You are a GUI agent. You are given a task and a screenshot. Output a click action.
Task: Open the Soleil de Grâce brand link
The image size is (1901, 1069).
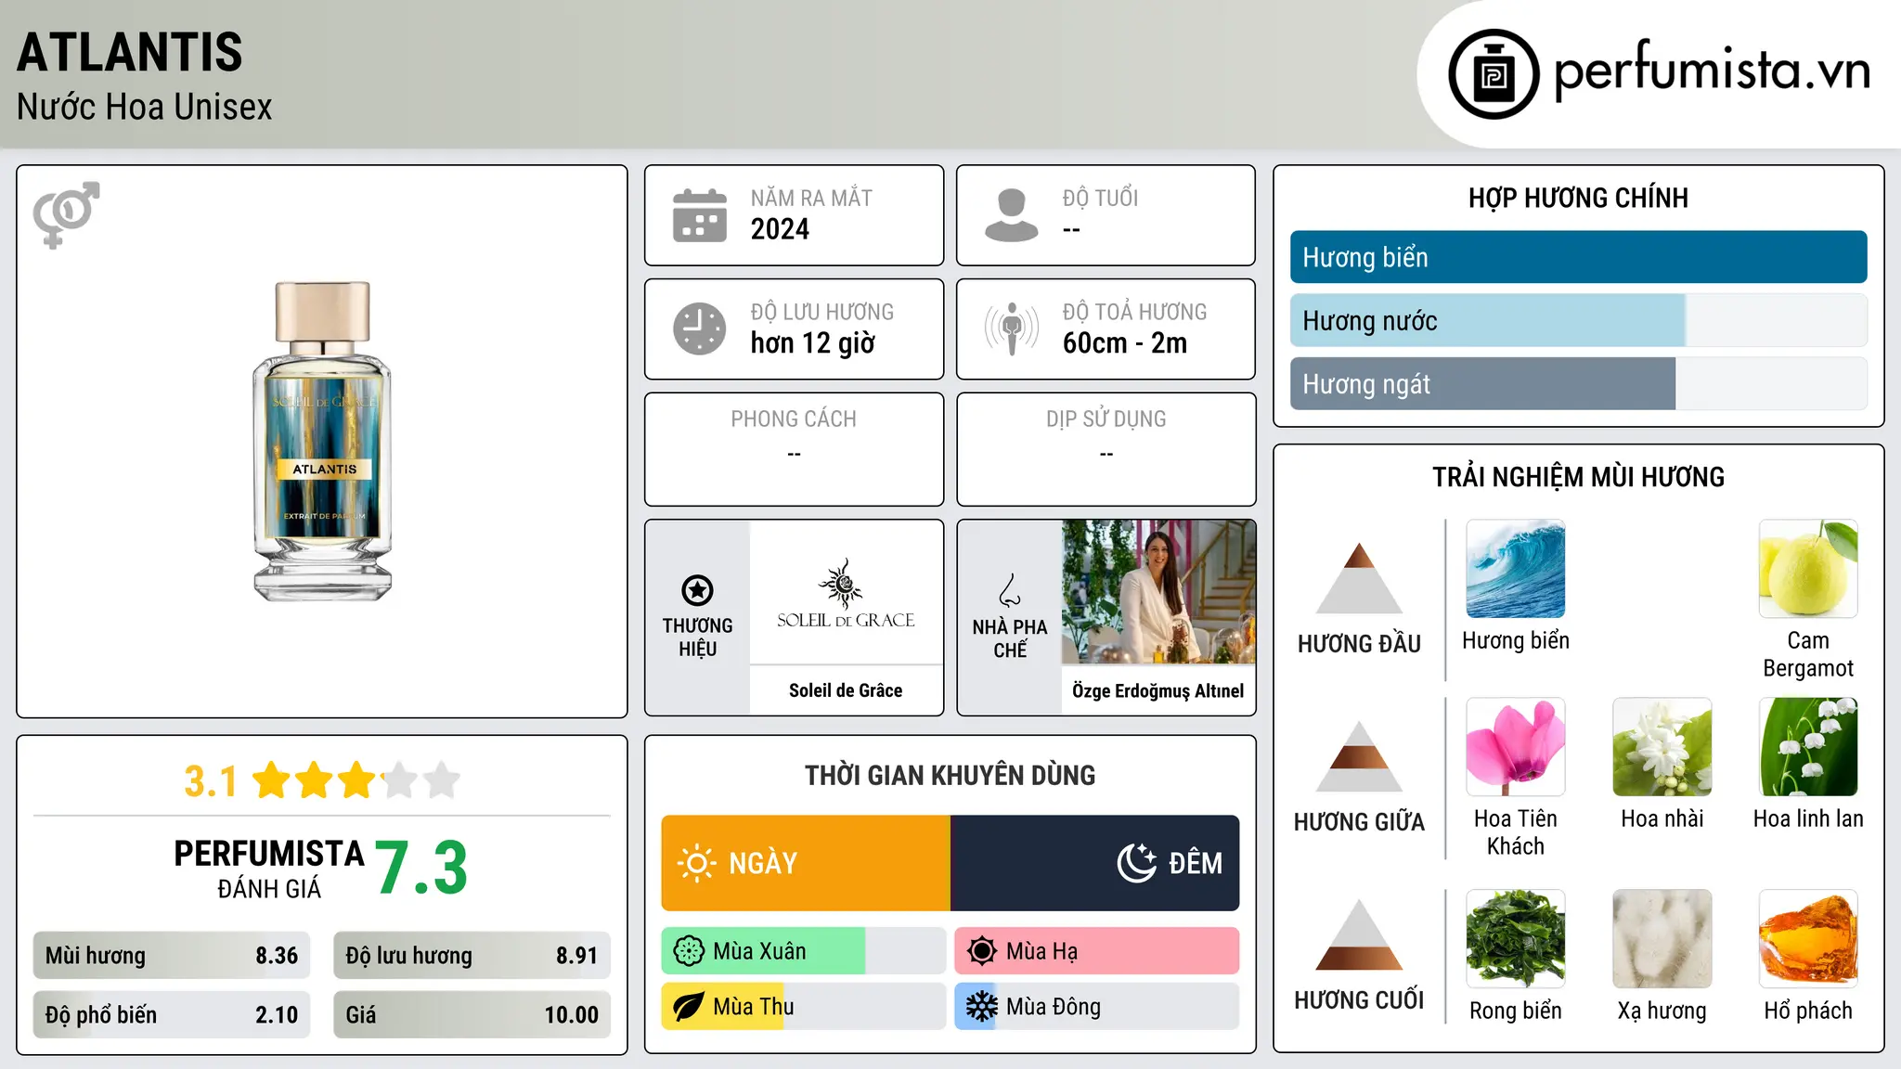click(x=846, y=690)
